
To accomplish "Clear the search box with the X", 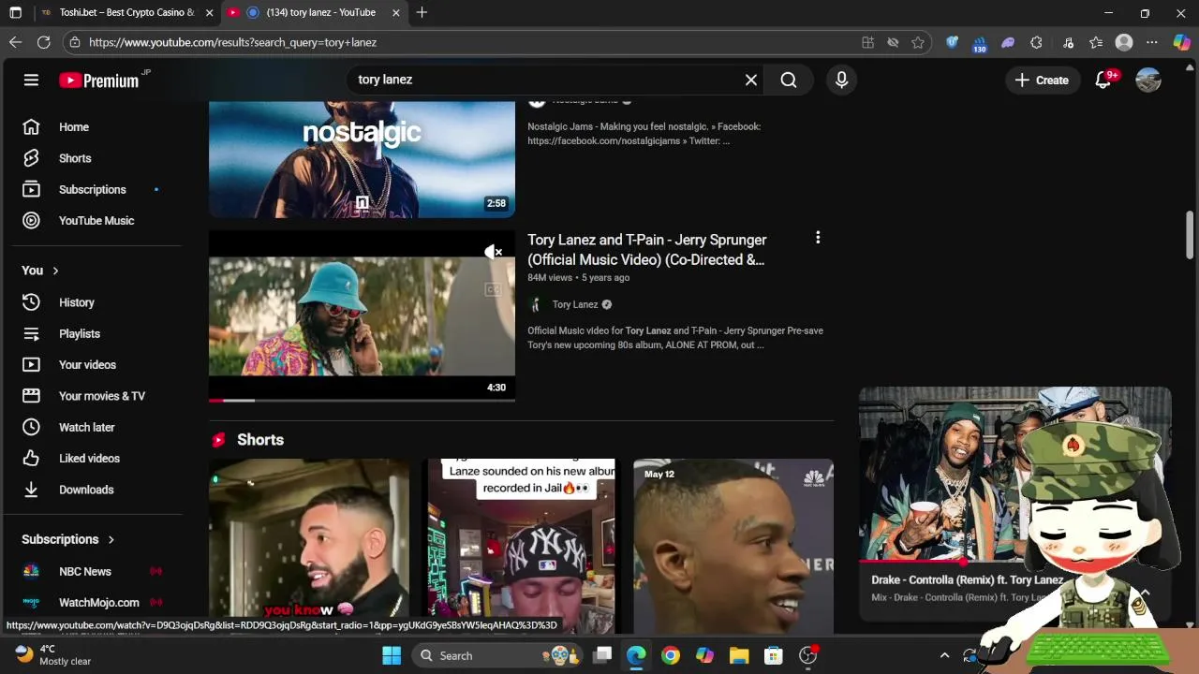I will pos(751,80).
